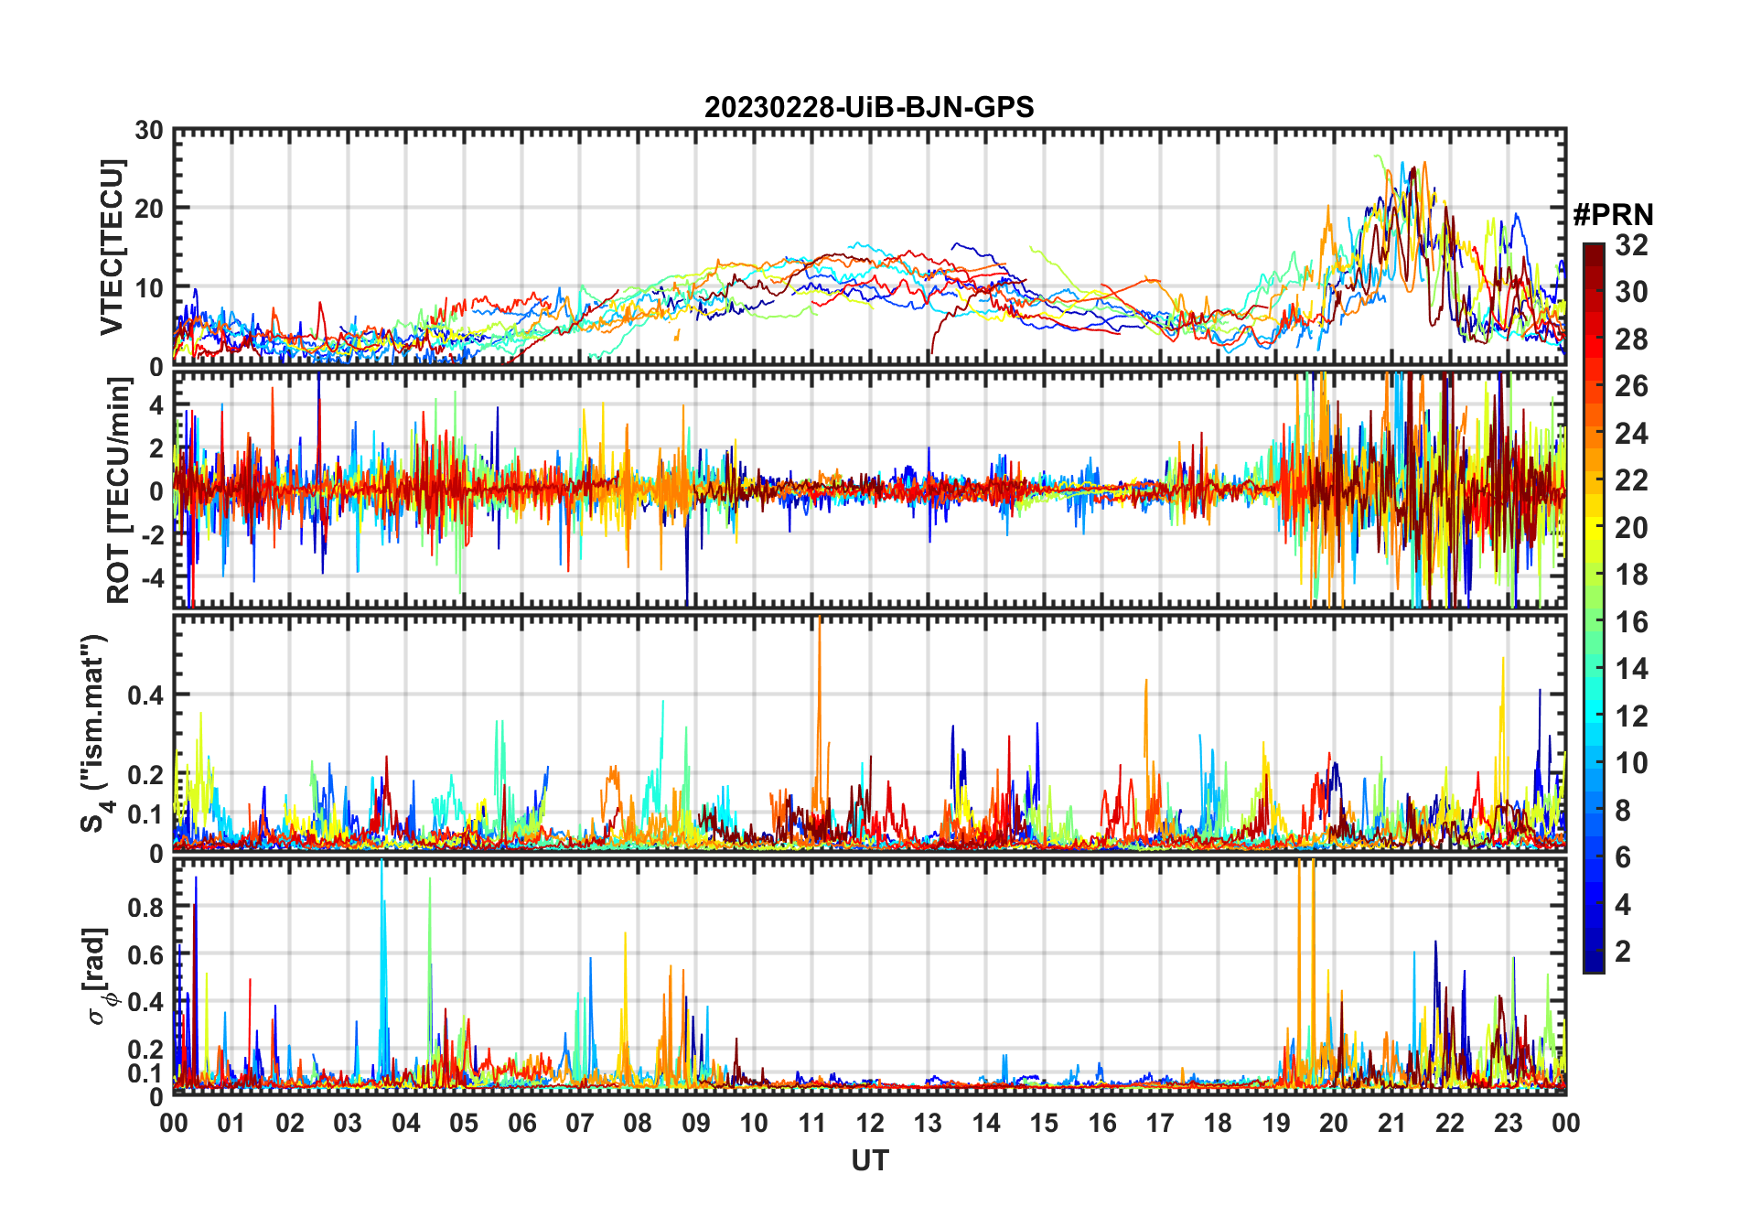Click the UT x-axis label
This screenshot has height=1217, width=1740.
coord(869,1160)
